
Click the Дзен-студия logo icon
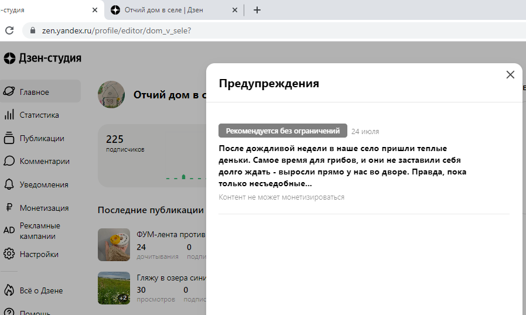pos(9,59)
